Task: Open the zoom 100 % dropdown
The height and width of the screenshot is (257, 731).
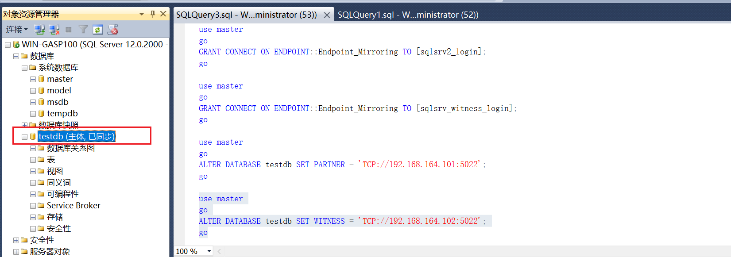Action: pyautogui.click(x=209, y=251)
